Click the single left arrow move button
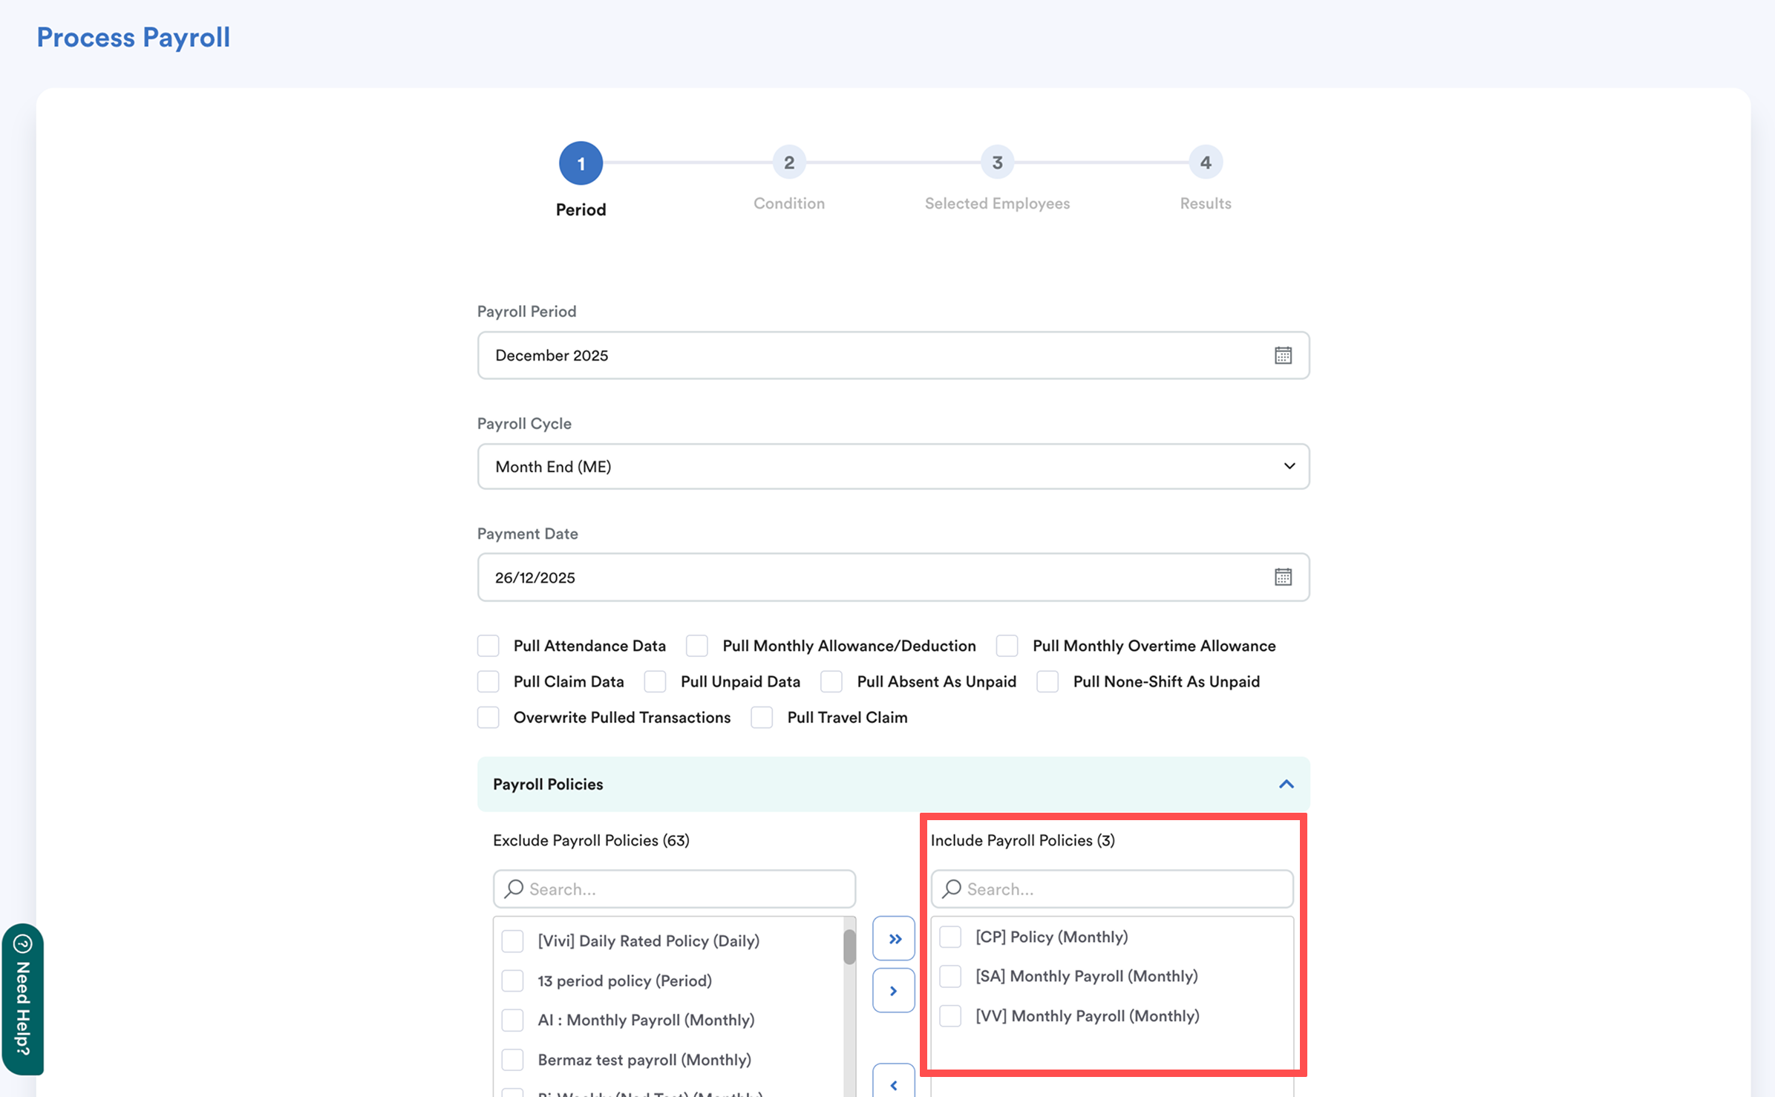1775x1097 pixels. tap(894, 1085)
